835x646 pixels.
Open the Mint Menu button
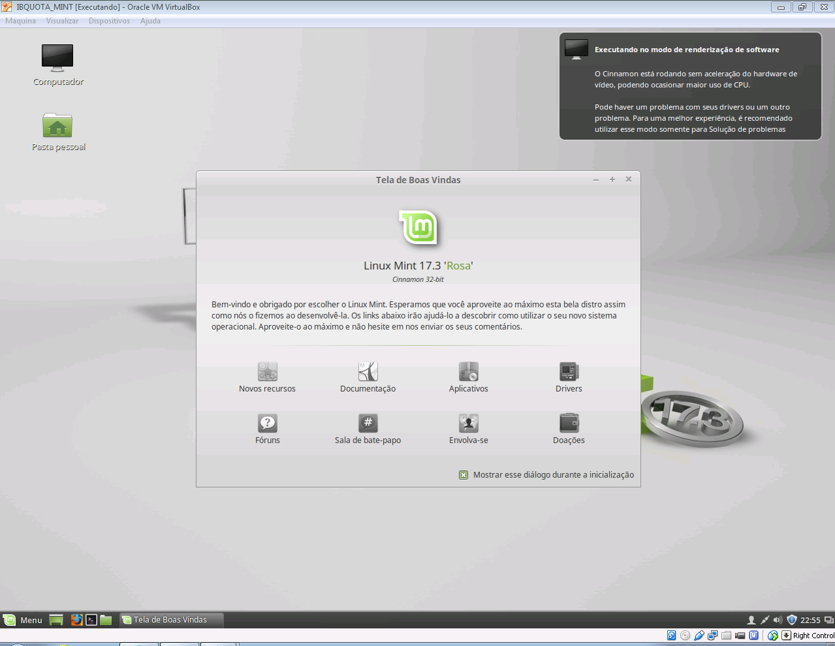(23, 620)
